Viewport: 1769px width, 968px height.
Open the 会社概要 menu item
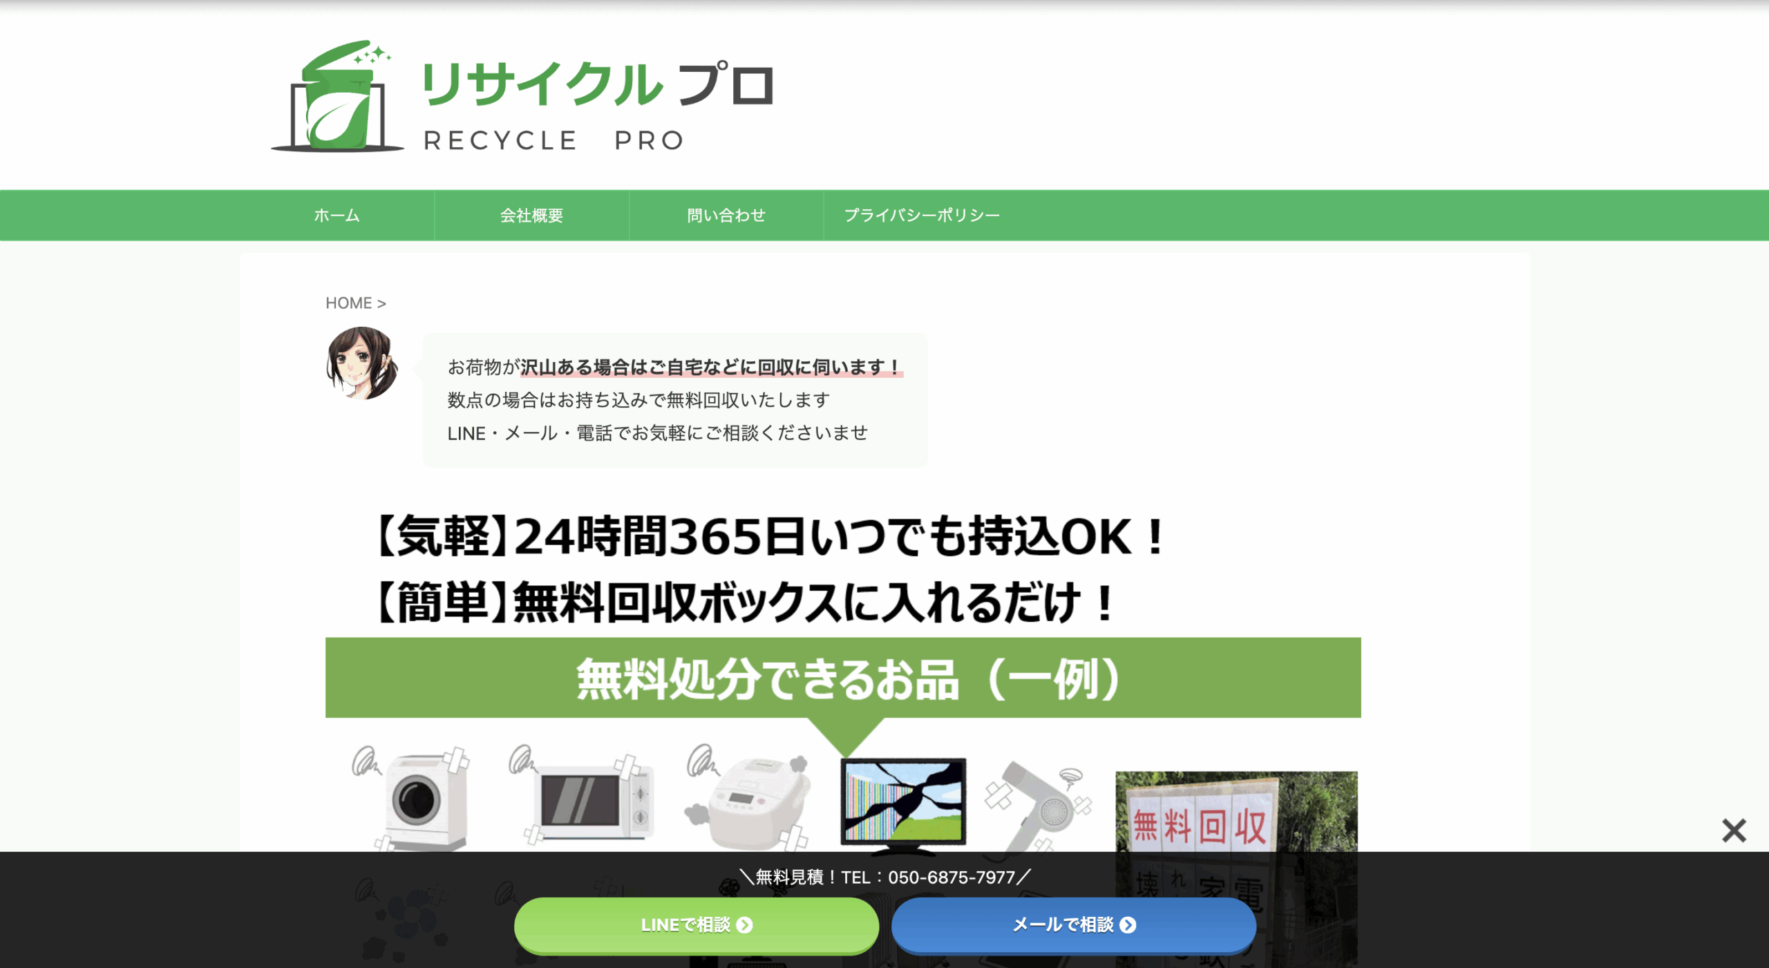tap(531, 216)
